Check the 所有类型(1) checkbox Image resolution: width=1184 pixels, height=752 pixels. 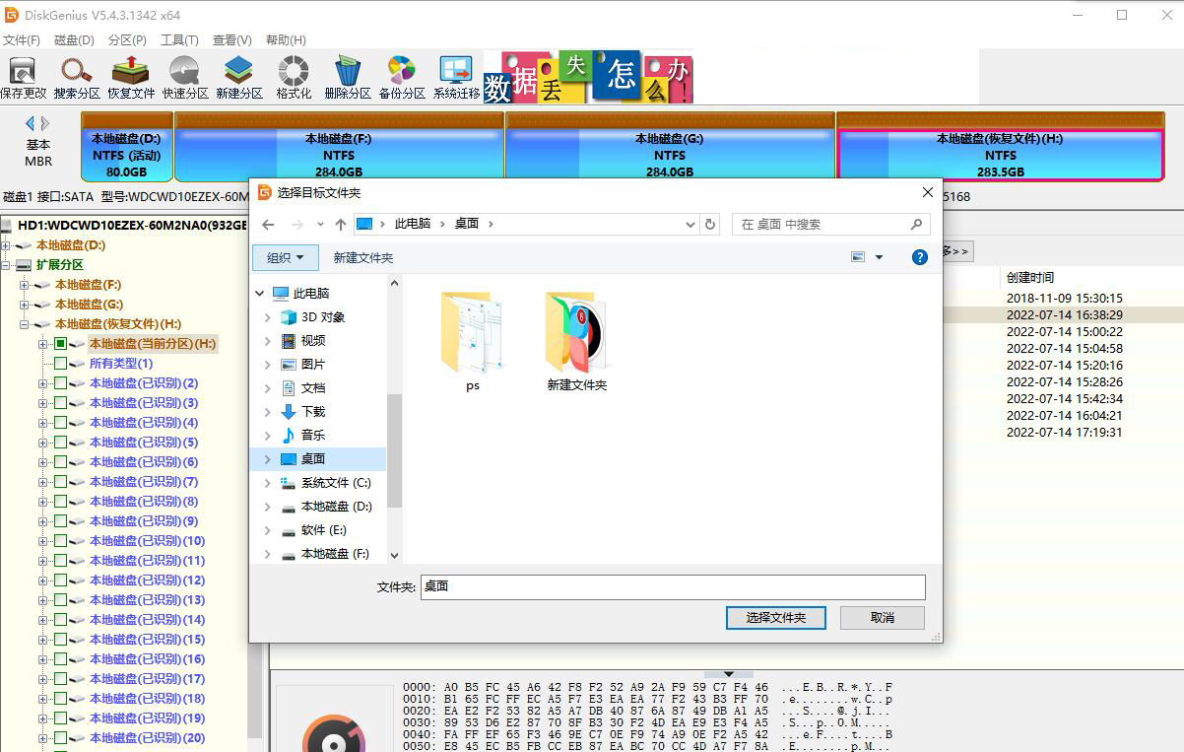(60, 363)
